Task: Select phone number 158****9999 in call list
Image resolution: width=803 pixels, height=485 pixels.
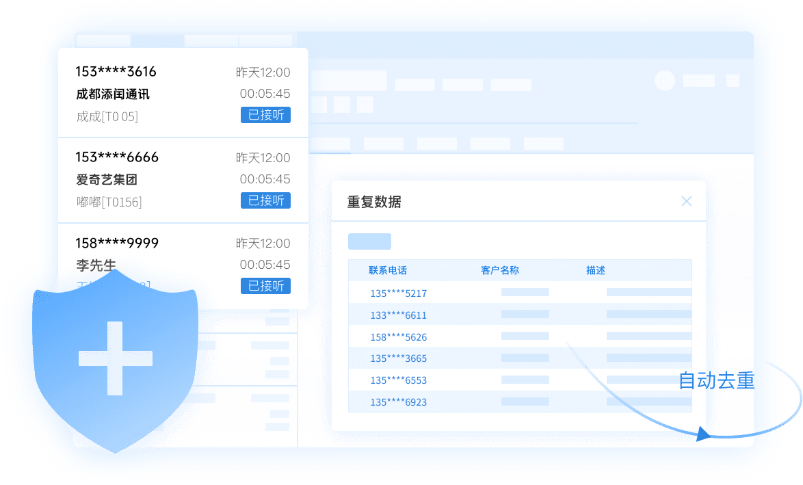Action: click(117, 243)
